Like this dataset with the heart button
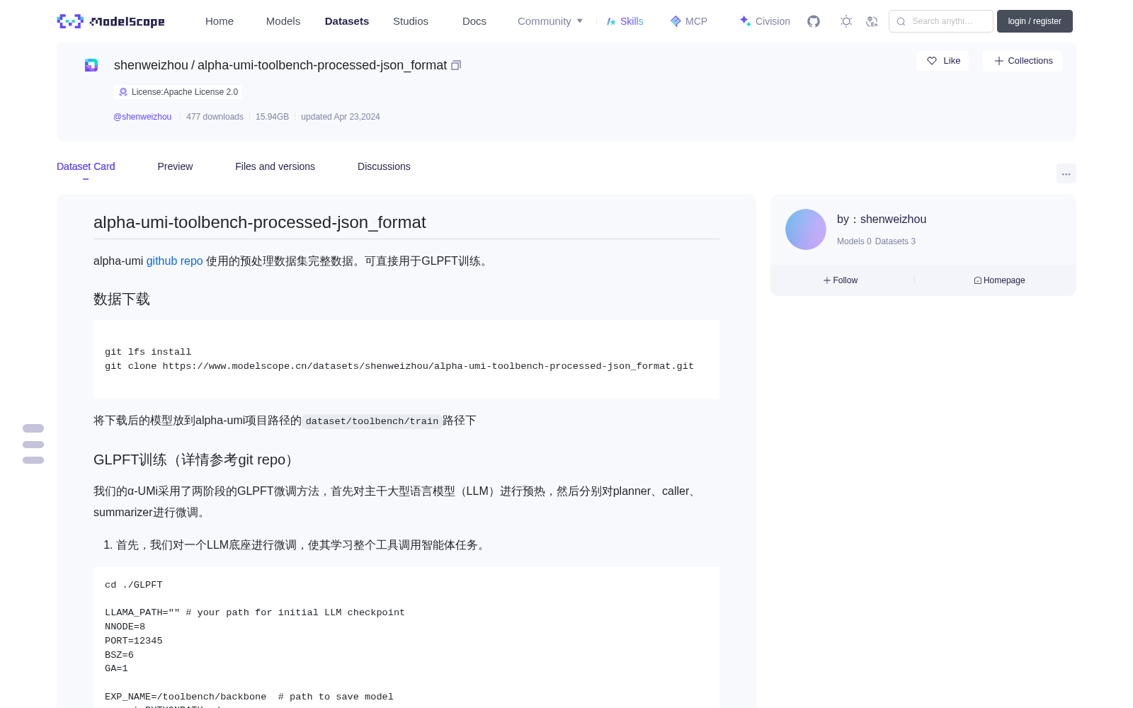This screenshot has width=1133, height=708. tap(943, 61)
